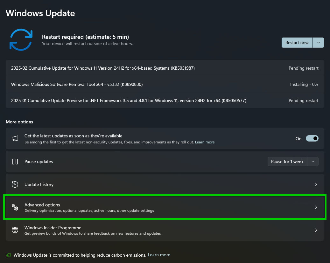
Task: Open the Restart now dropdown arrow
Action: point(318,43)
